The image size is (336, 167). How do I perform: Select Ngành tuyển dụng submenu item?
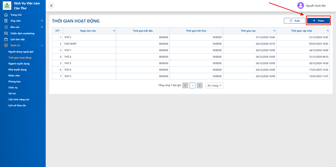(x=19, y=64)
